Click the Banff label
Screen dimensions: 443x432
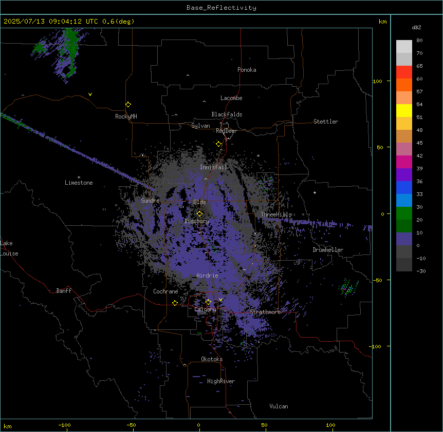(x=64, y=291)
